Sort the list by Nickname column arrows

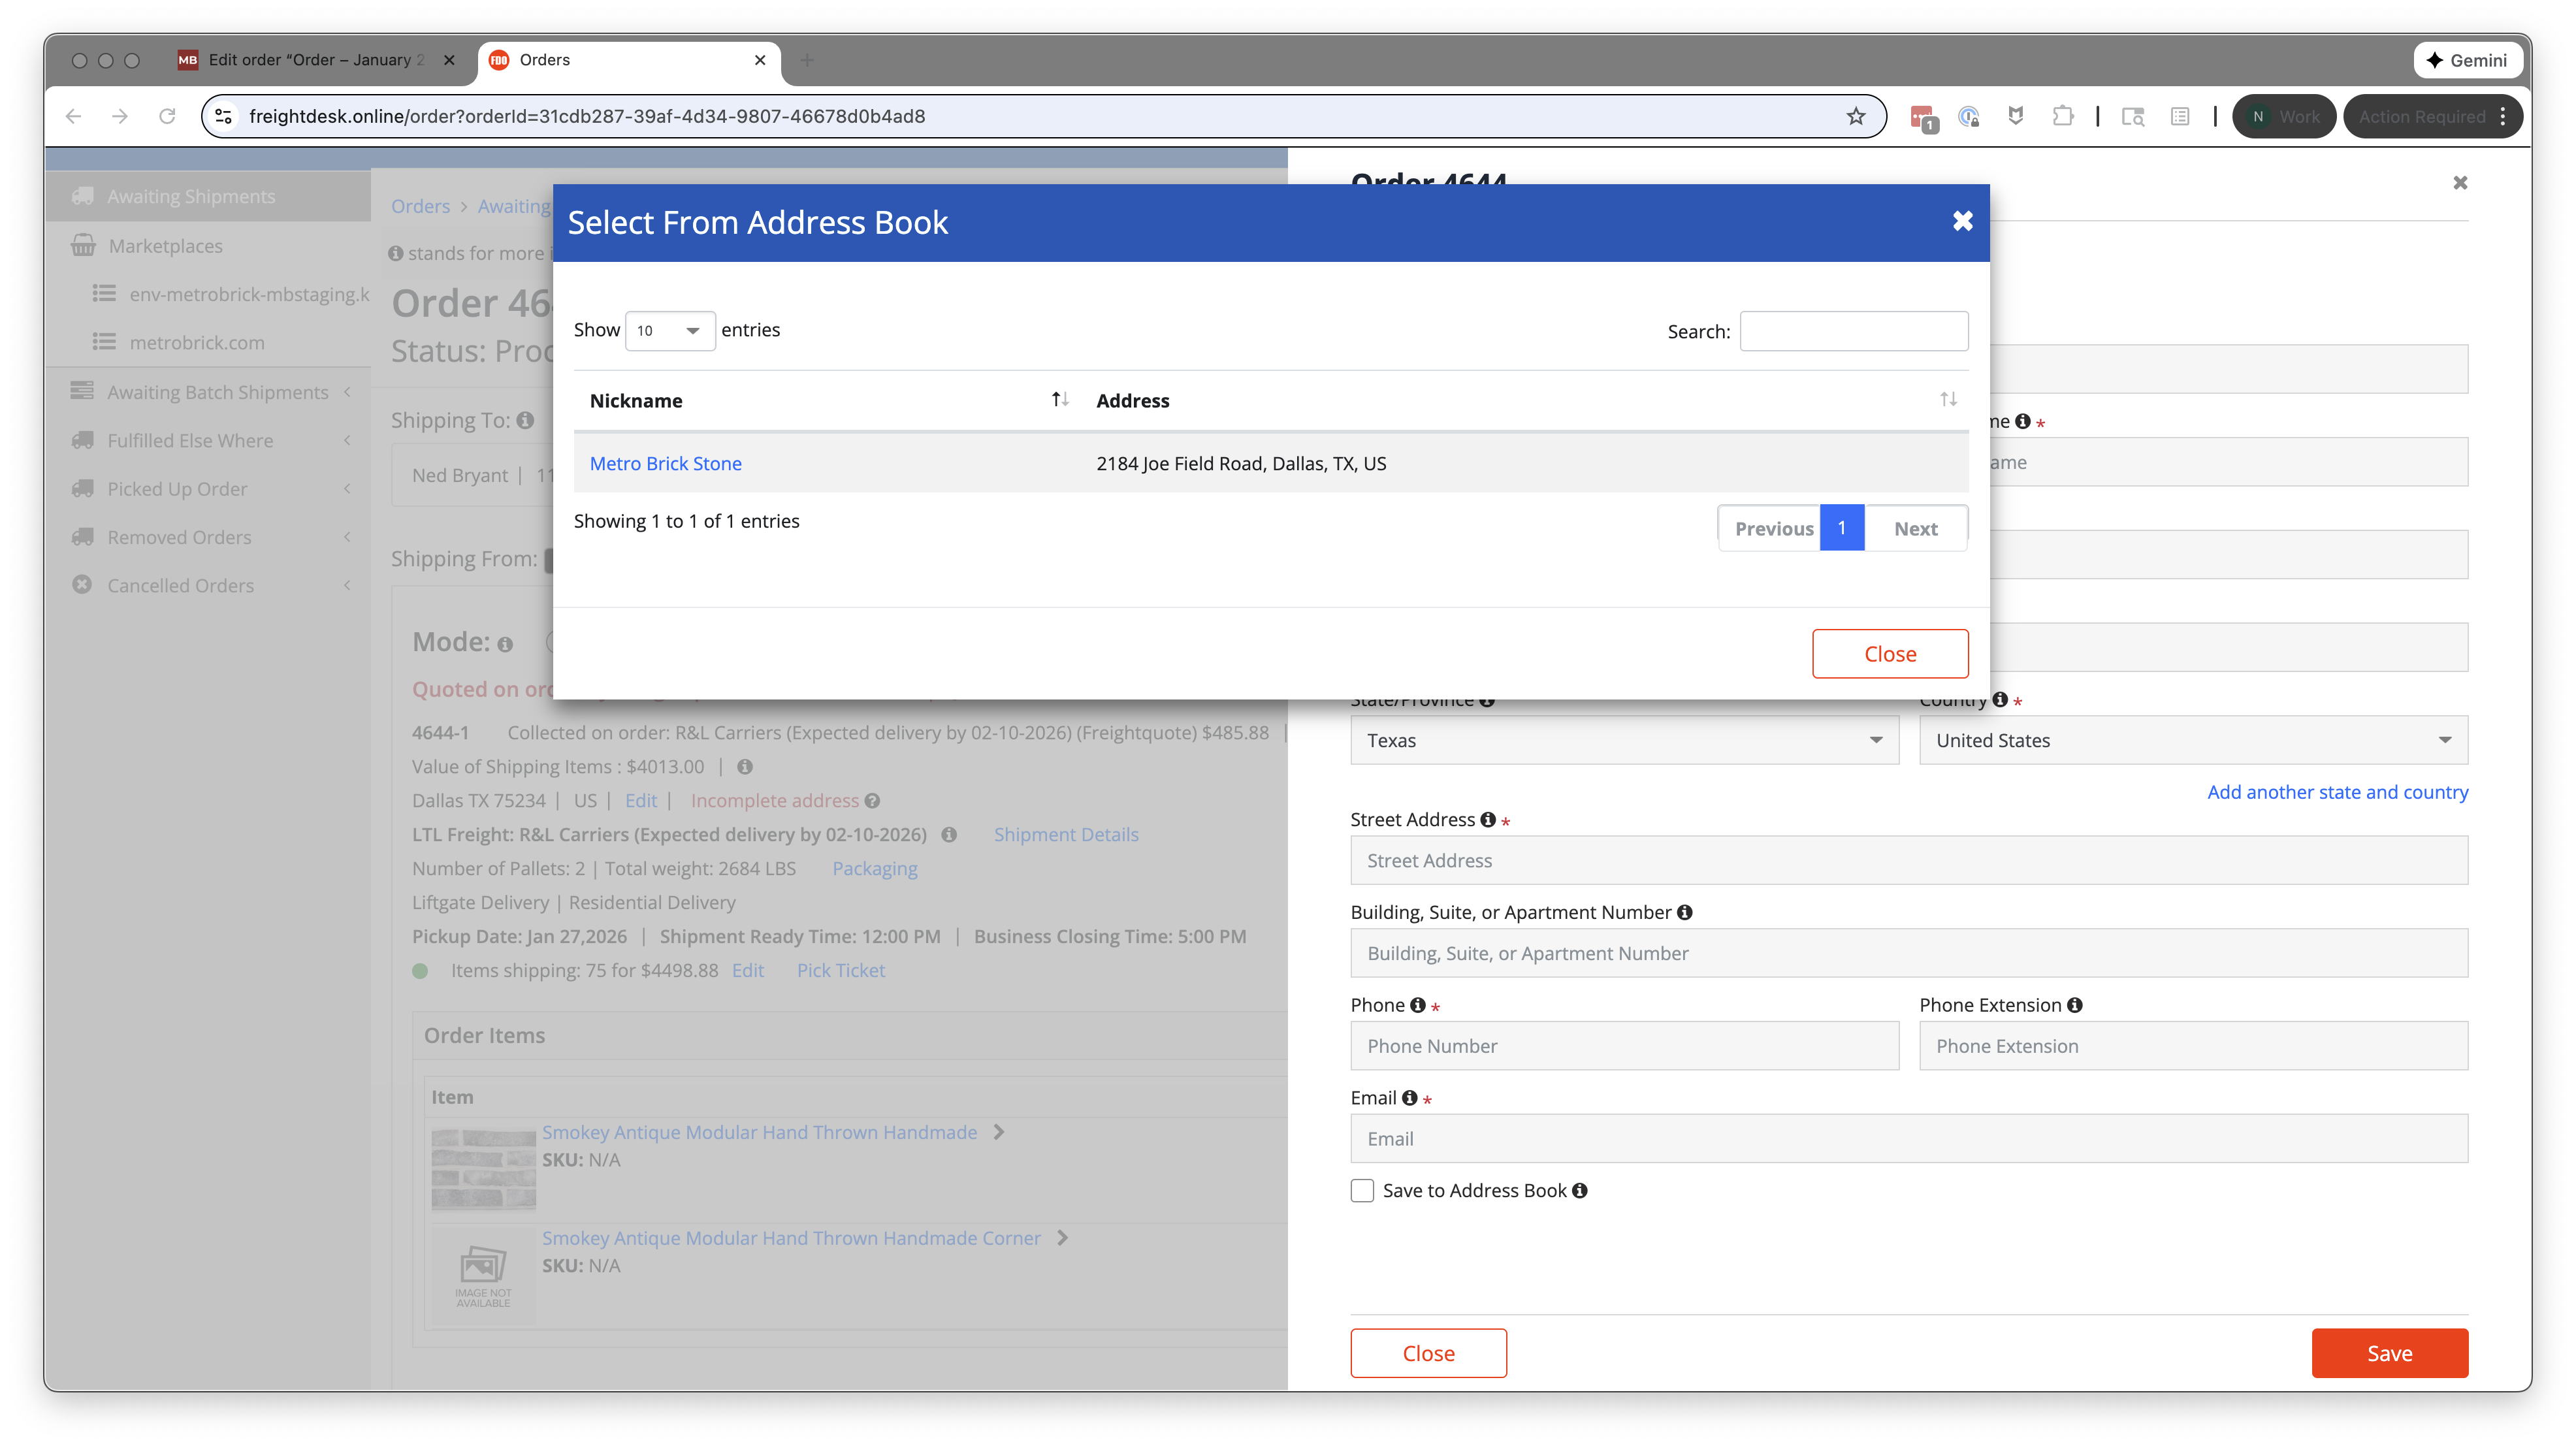tap(1060, 400)
